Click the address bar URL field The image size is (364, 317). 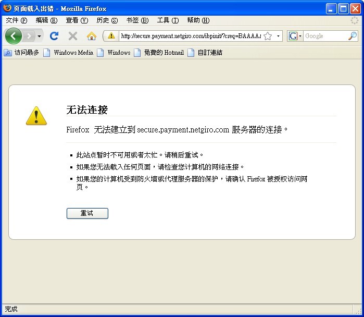click(x=191, y=36)
